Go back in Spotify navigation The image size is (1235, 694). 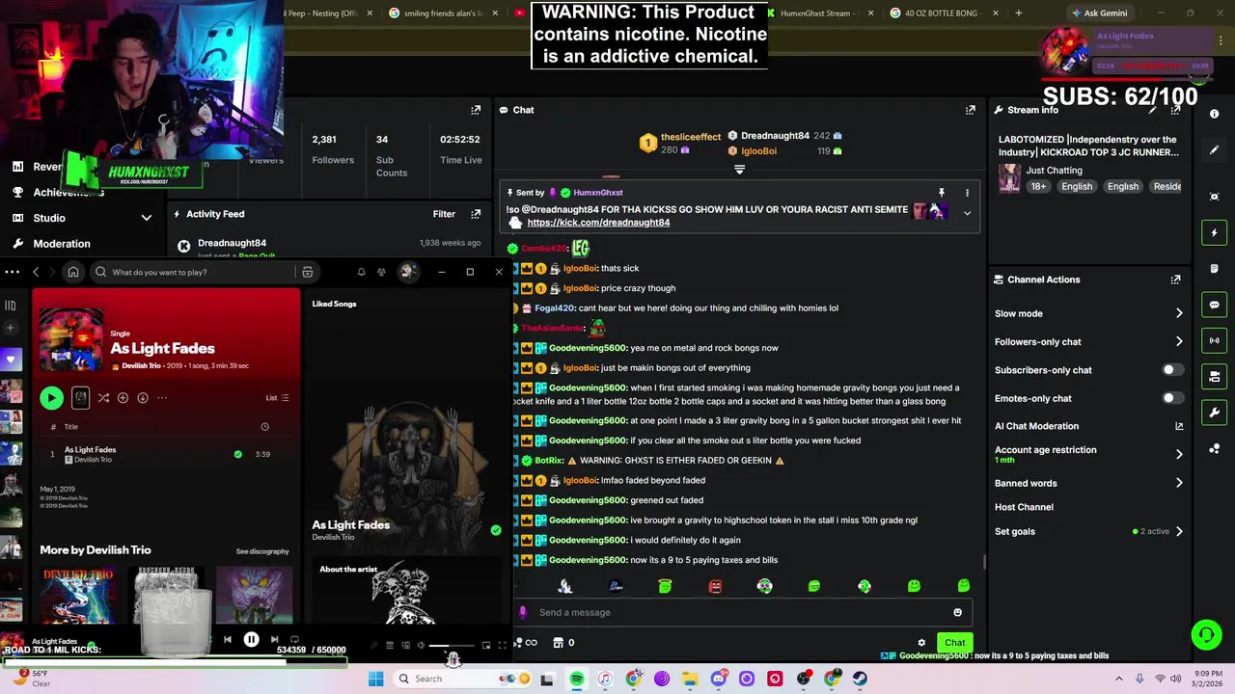36,272
